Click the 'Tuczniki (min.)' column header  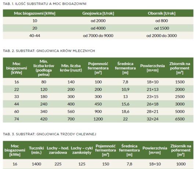point(36,150)
